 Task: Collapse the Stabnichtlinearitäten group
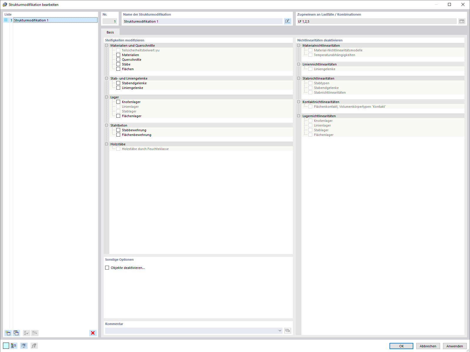(x=299, y=78)
